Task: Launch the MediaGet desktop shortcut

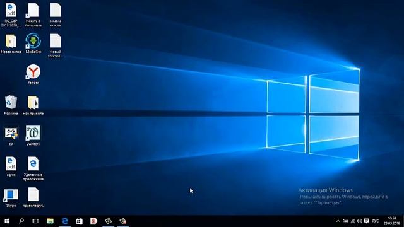Action: pyautogui.click(x=33, y=44)
